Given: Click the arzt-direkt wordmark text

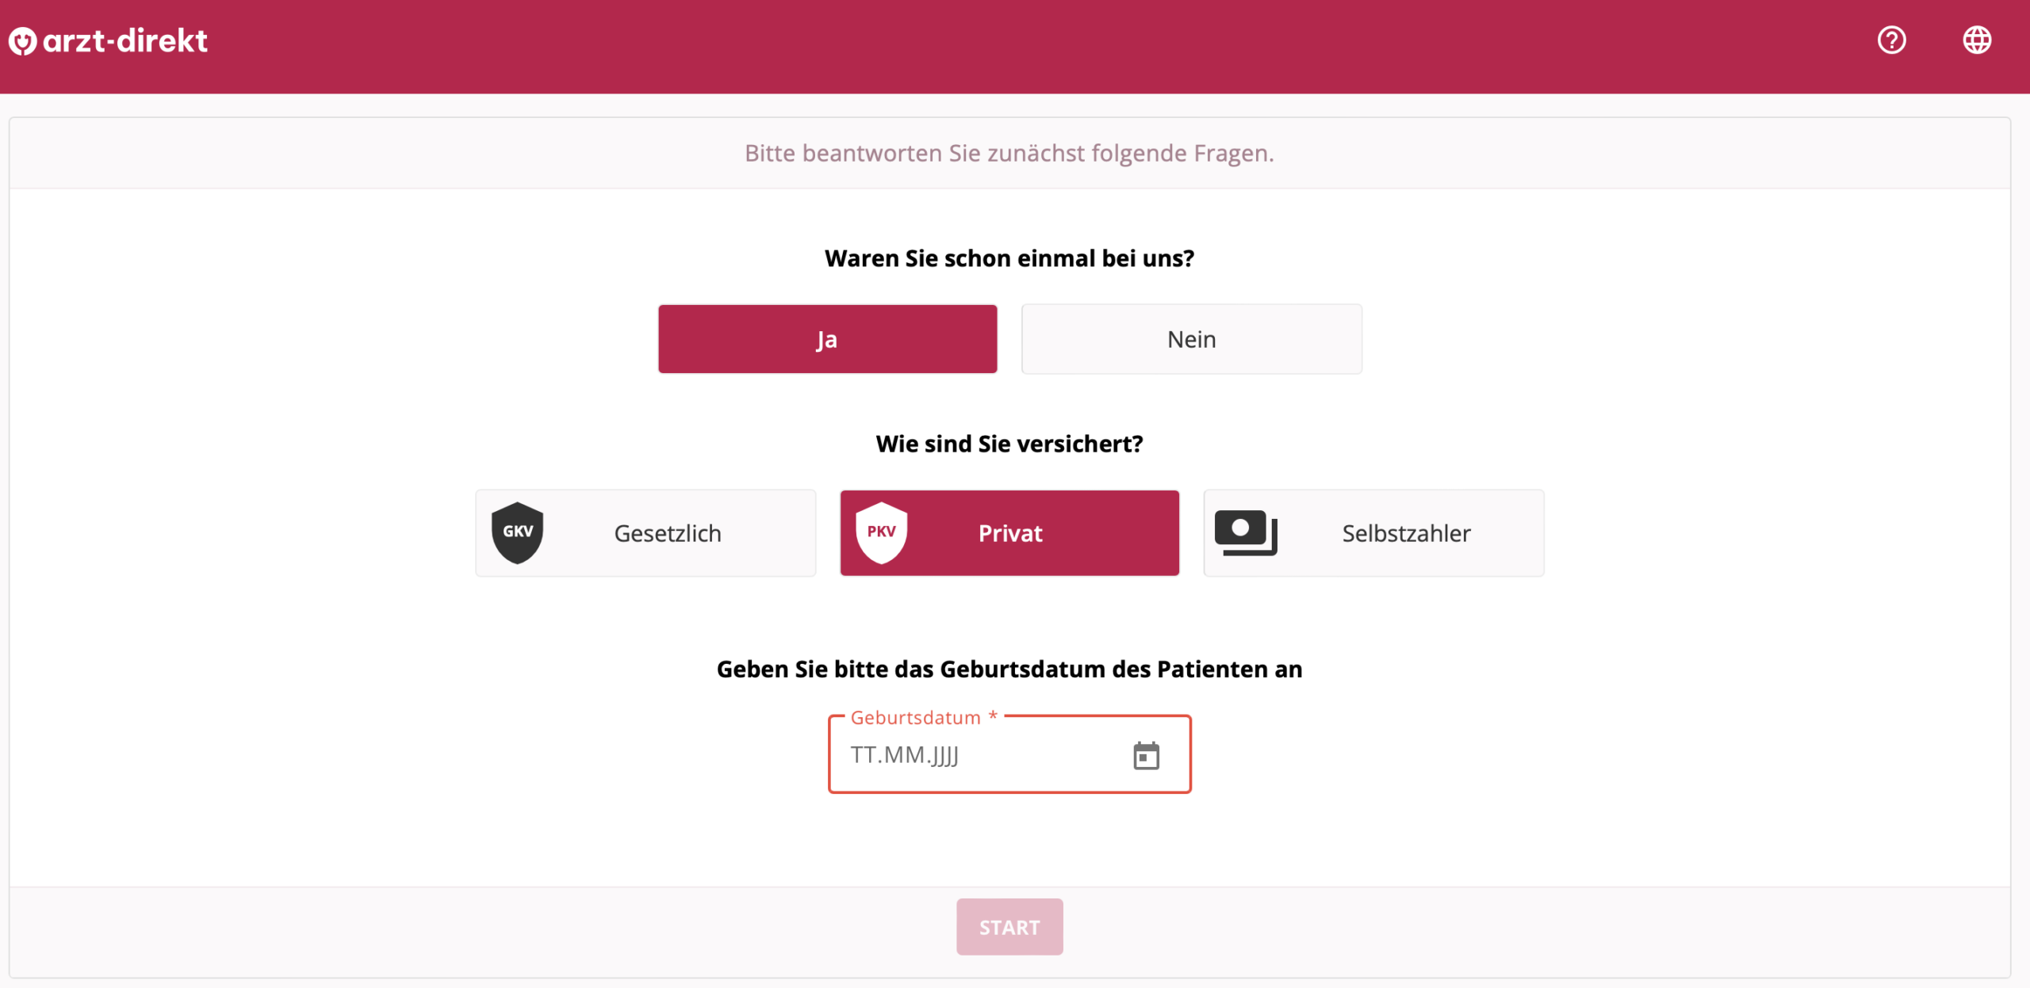Looking at the screenshot, I should (x=125, y=41).
